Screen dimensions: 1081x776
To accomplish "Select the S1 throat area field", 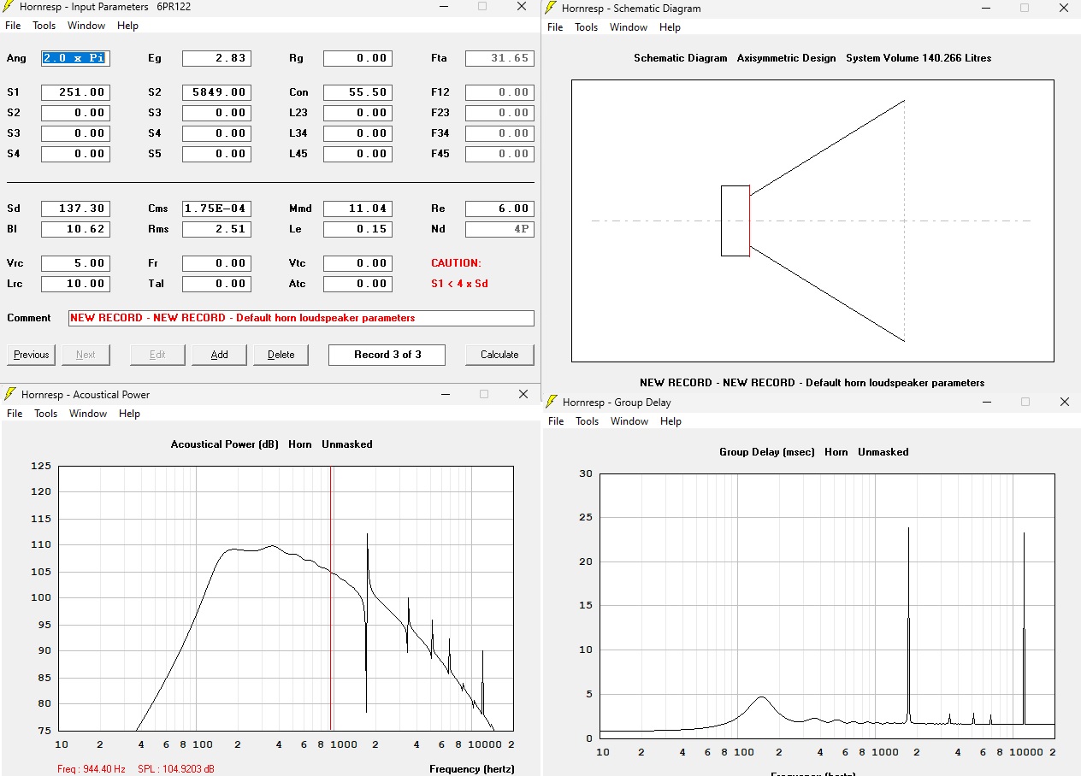I will [x=75, y=92].
